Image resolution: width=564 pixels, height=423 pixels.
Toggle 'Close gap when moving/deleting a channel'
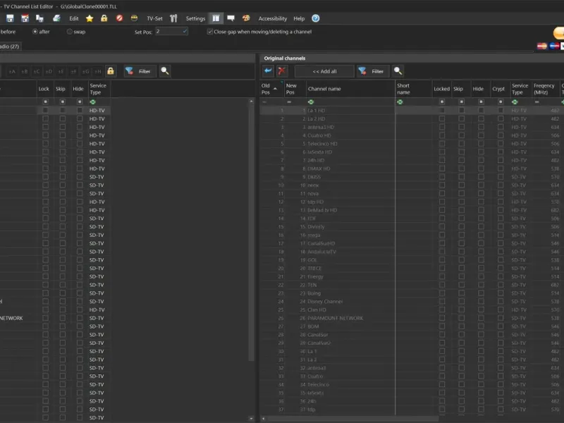[210, 32]
